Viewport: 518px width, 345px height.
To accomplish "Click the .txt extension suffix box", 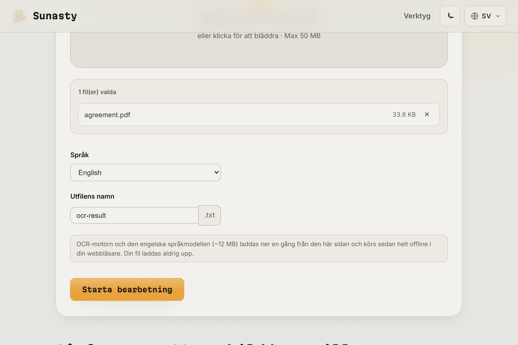I will point(210,215).
